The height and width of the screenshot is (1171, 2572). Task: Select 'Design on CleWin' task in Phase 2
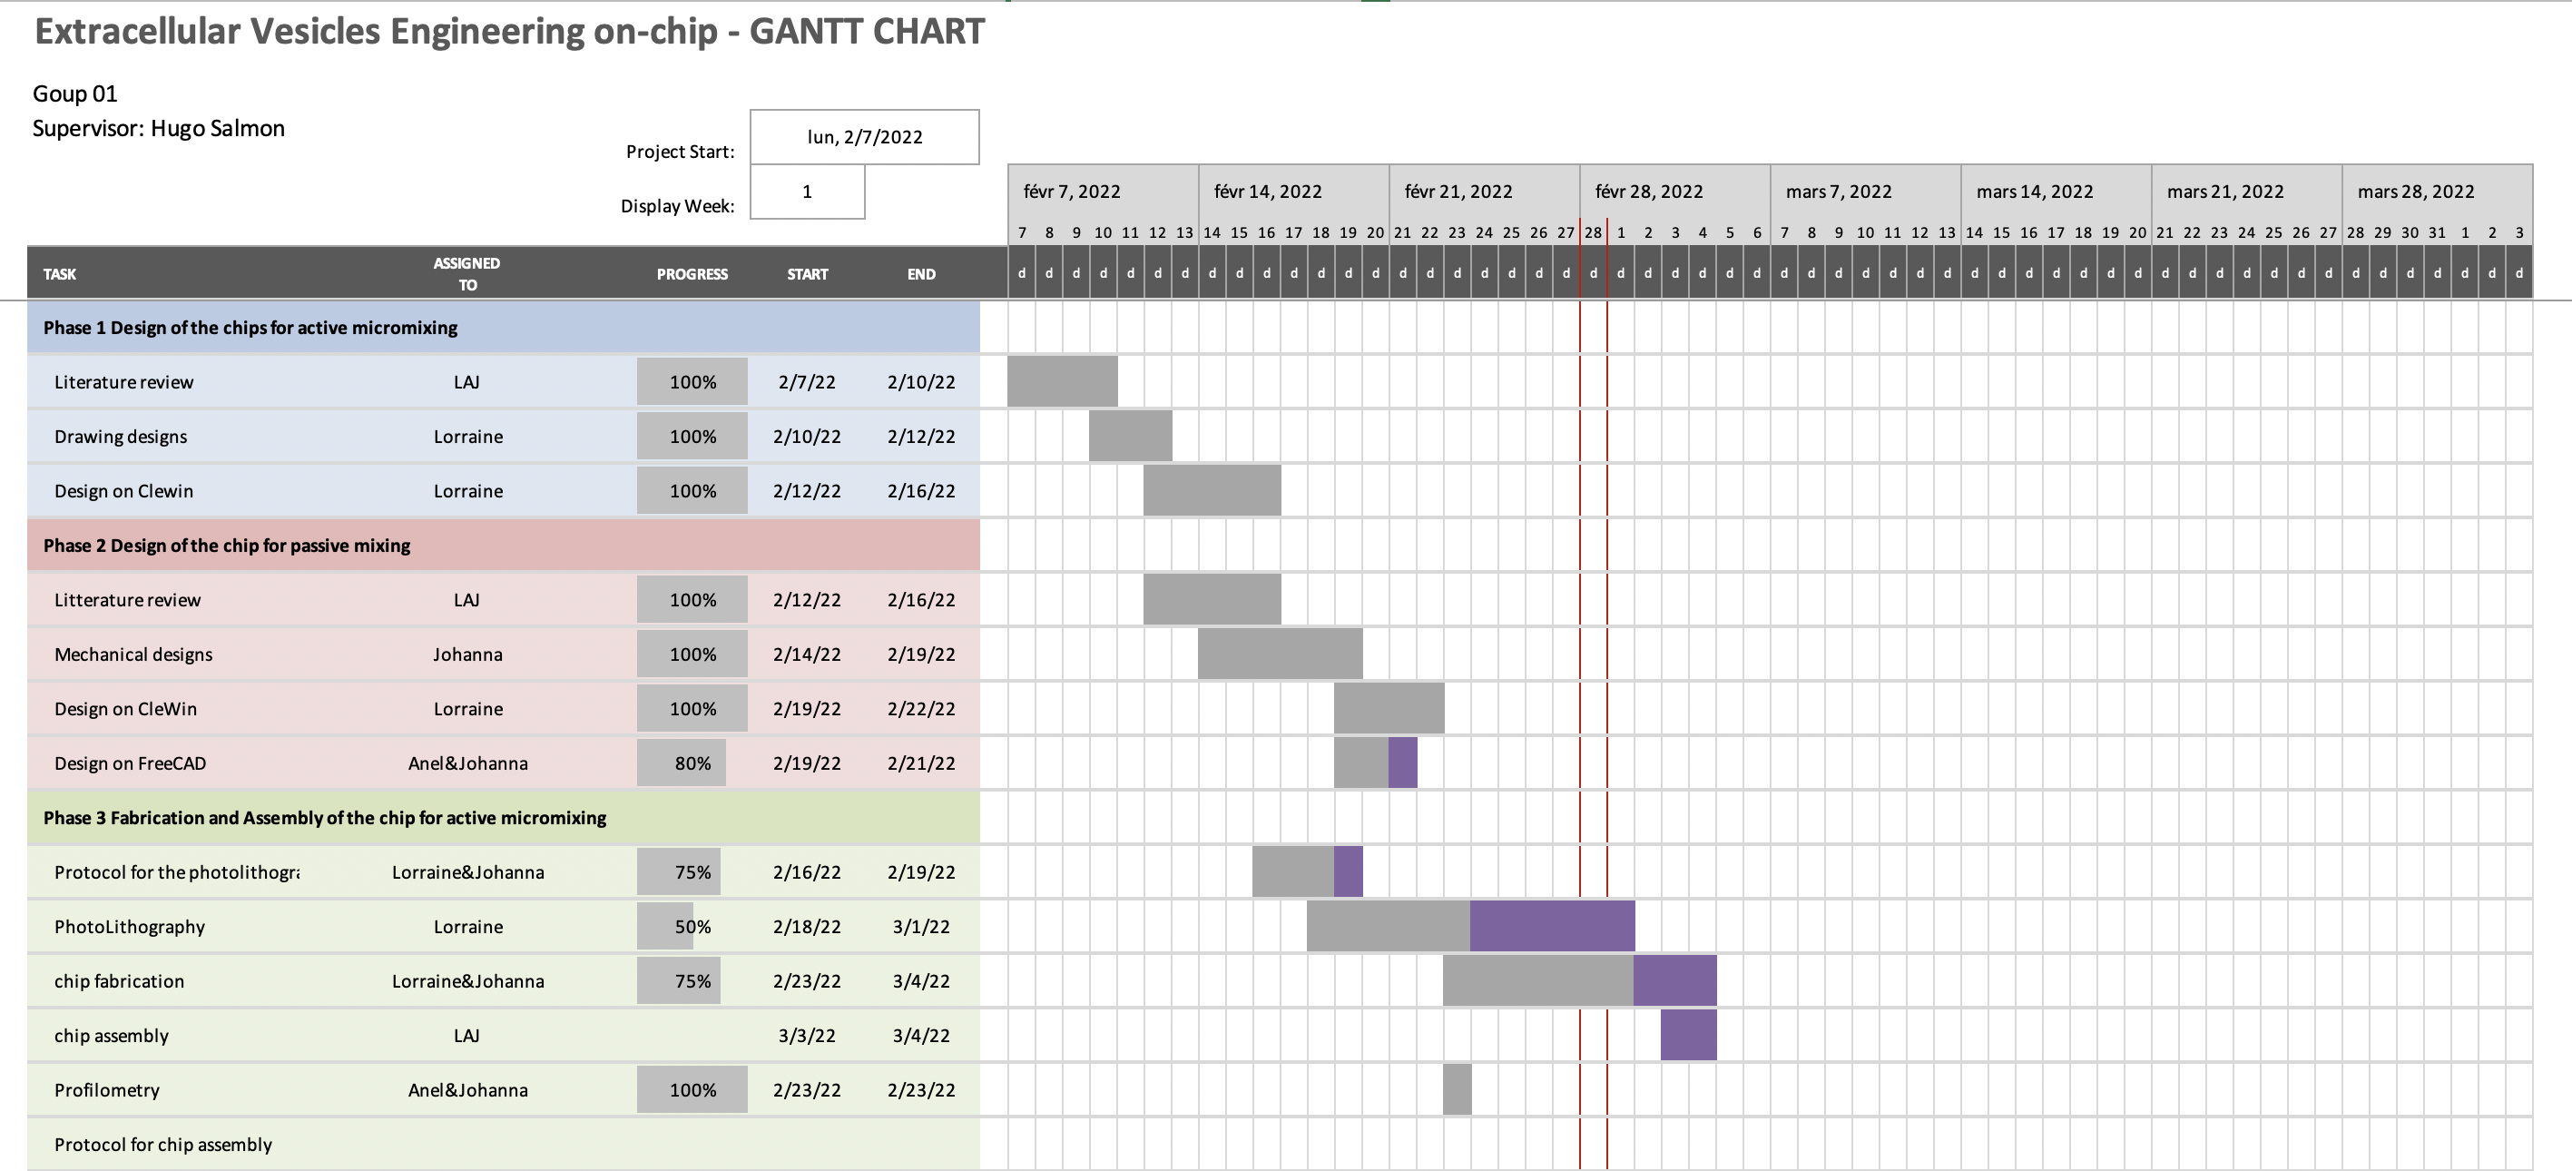(126, 709)
